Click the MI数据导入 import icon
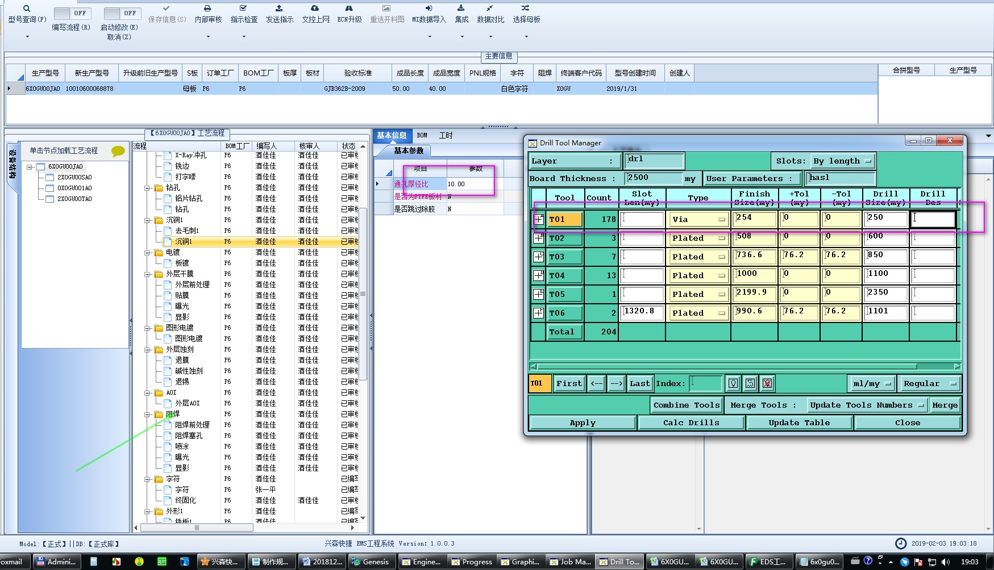This screenshot has width=994, height=570. [x=429, y=9]
